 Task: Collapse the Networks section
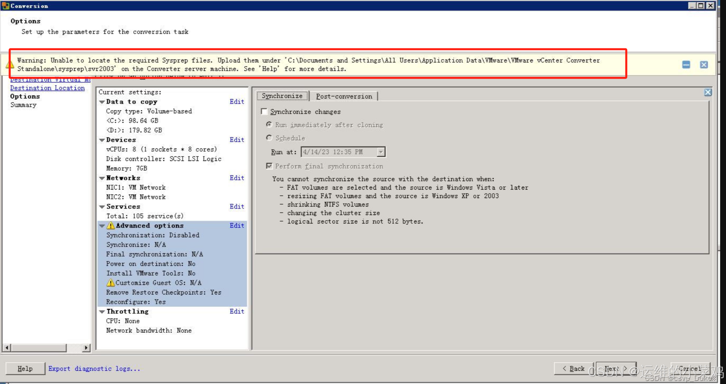pos(102,178)
